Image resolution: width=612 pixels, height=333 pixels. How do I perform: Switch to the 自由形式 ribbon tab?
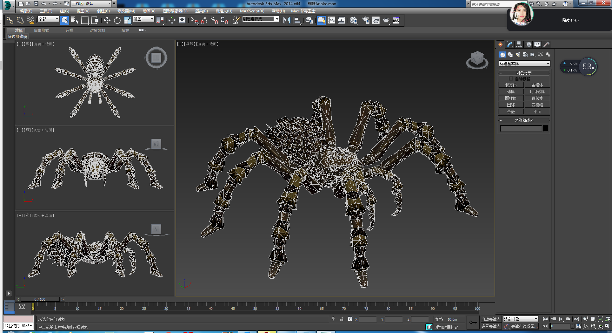(42, 31)
